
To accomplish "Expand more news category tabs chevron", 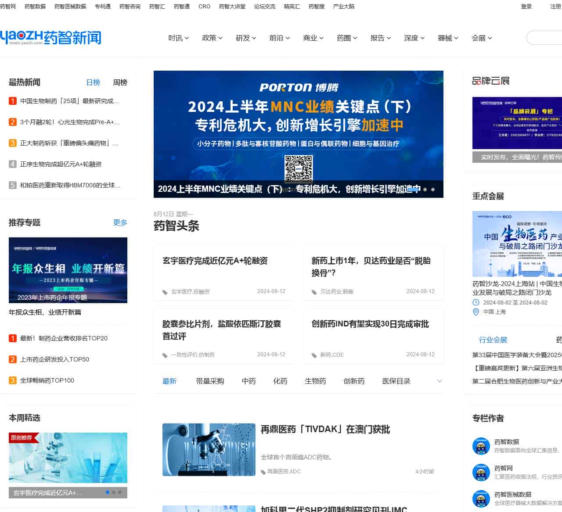I will 440,381.
